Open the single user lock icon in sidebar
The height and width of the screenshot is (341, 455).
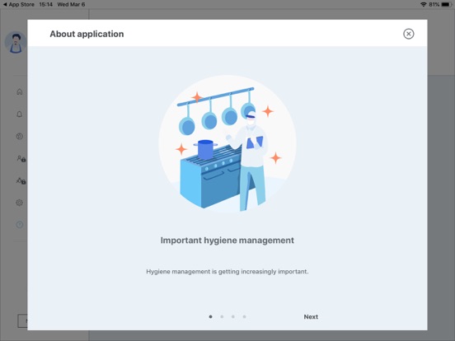(21, 159)
